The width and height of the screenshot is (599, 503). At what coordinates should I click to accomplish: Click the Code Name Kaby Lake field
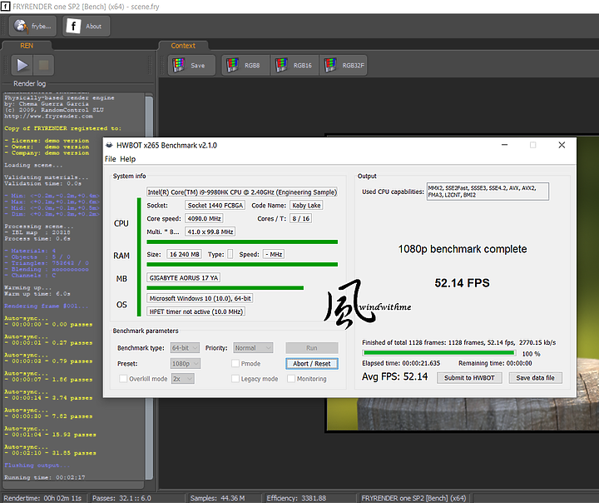306,206
